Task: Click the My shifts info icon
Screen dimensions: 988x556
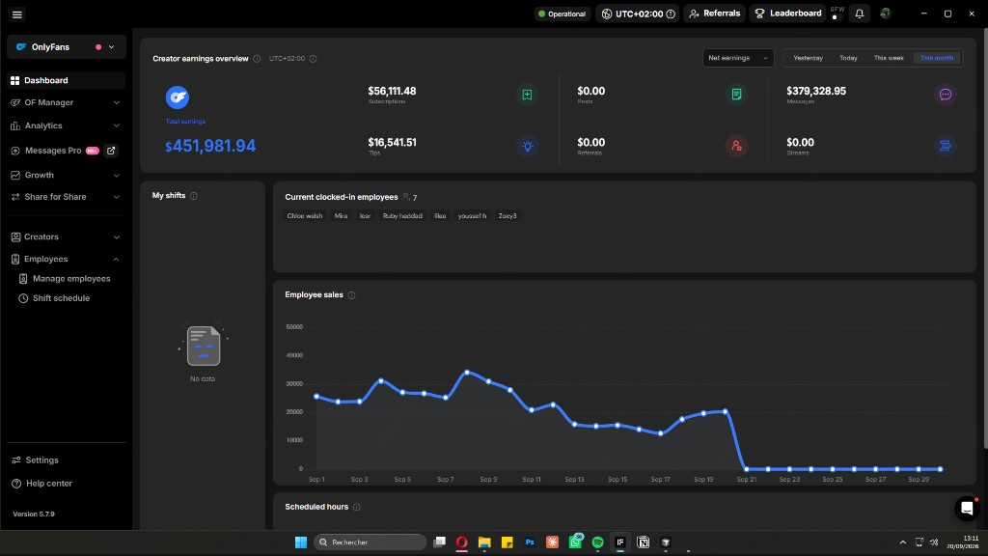Action: click(193, 196)
